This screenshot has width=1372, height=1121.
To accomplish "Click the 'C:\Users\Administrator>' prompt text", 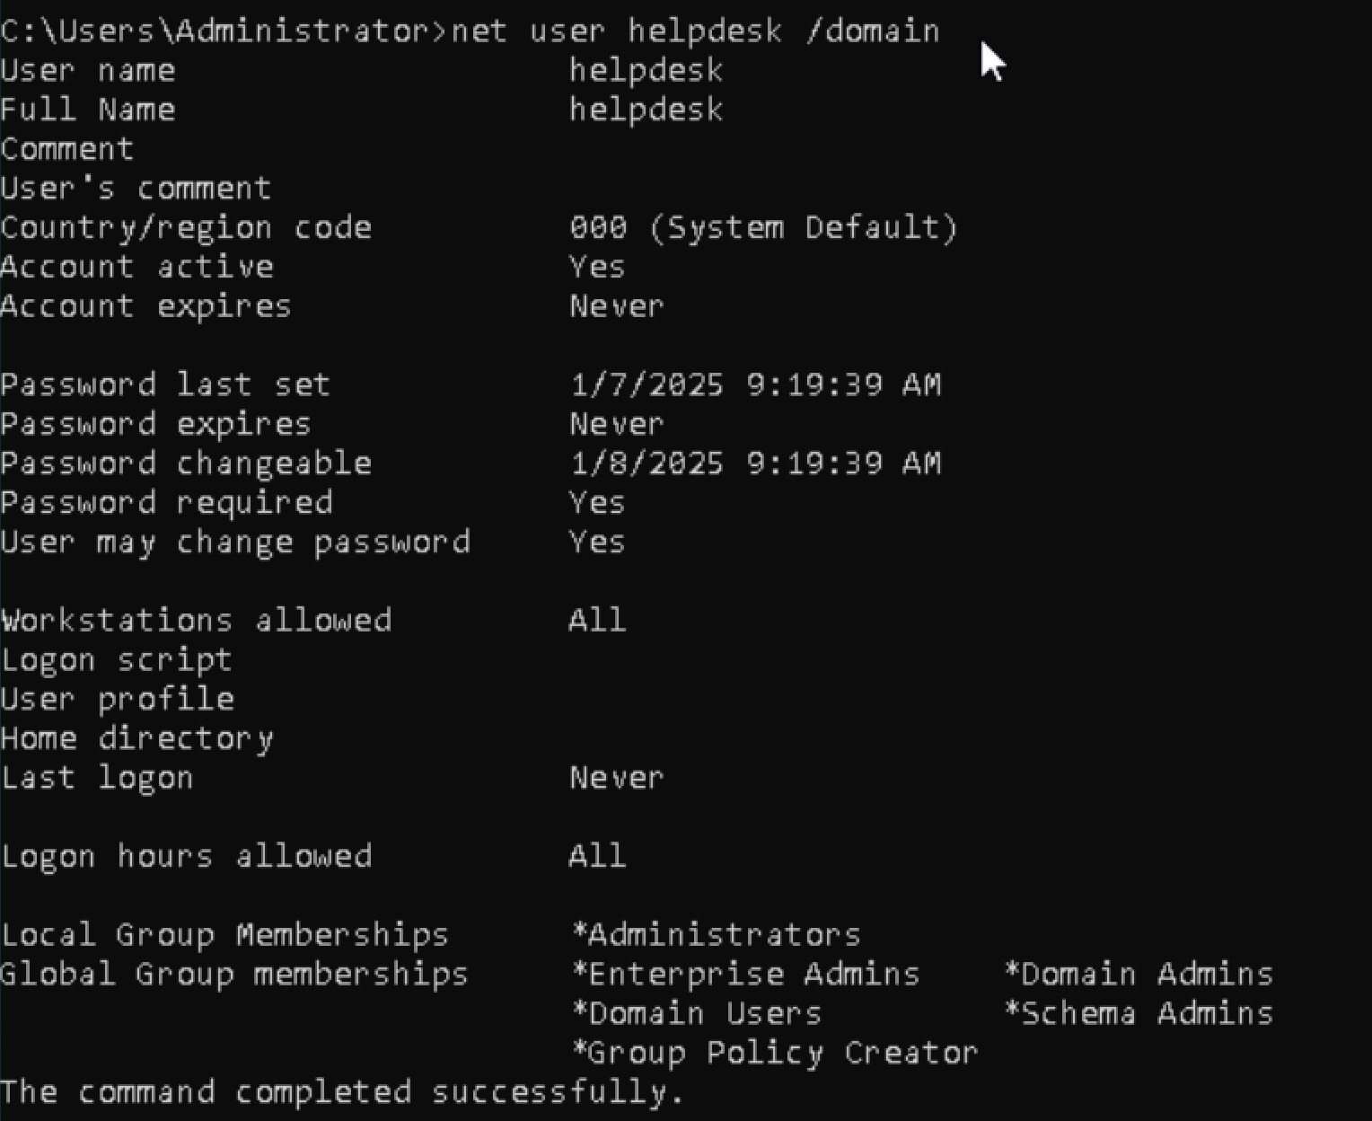I will point(224,31).
